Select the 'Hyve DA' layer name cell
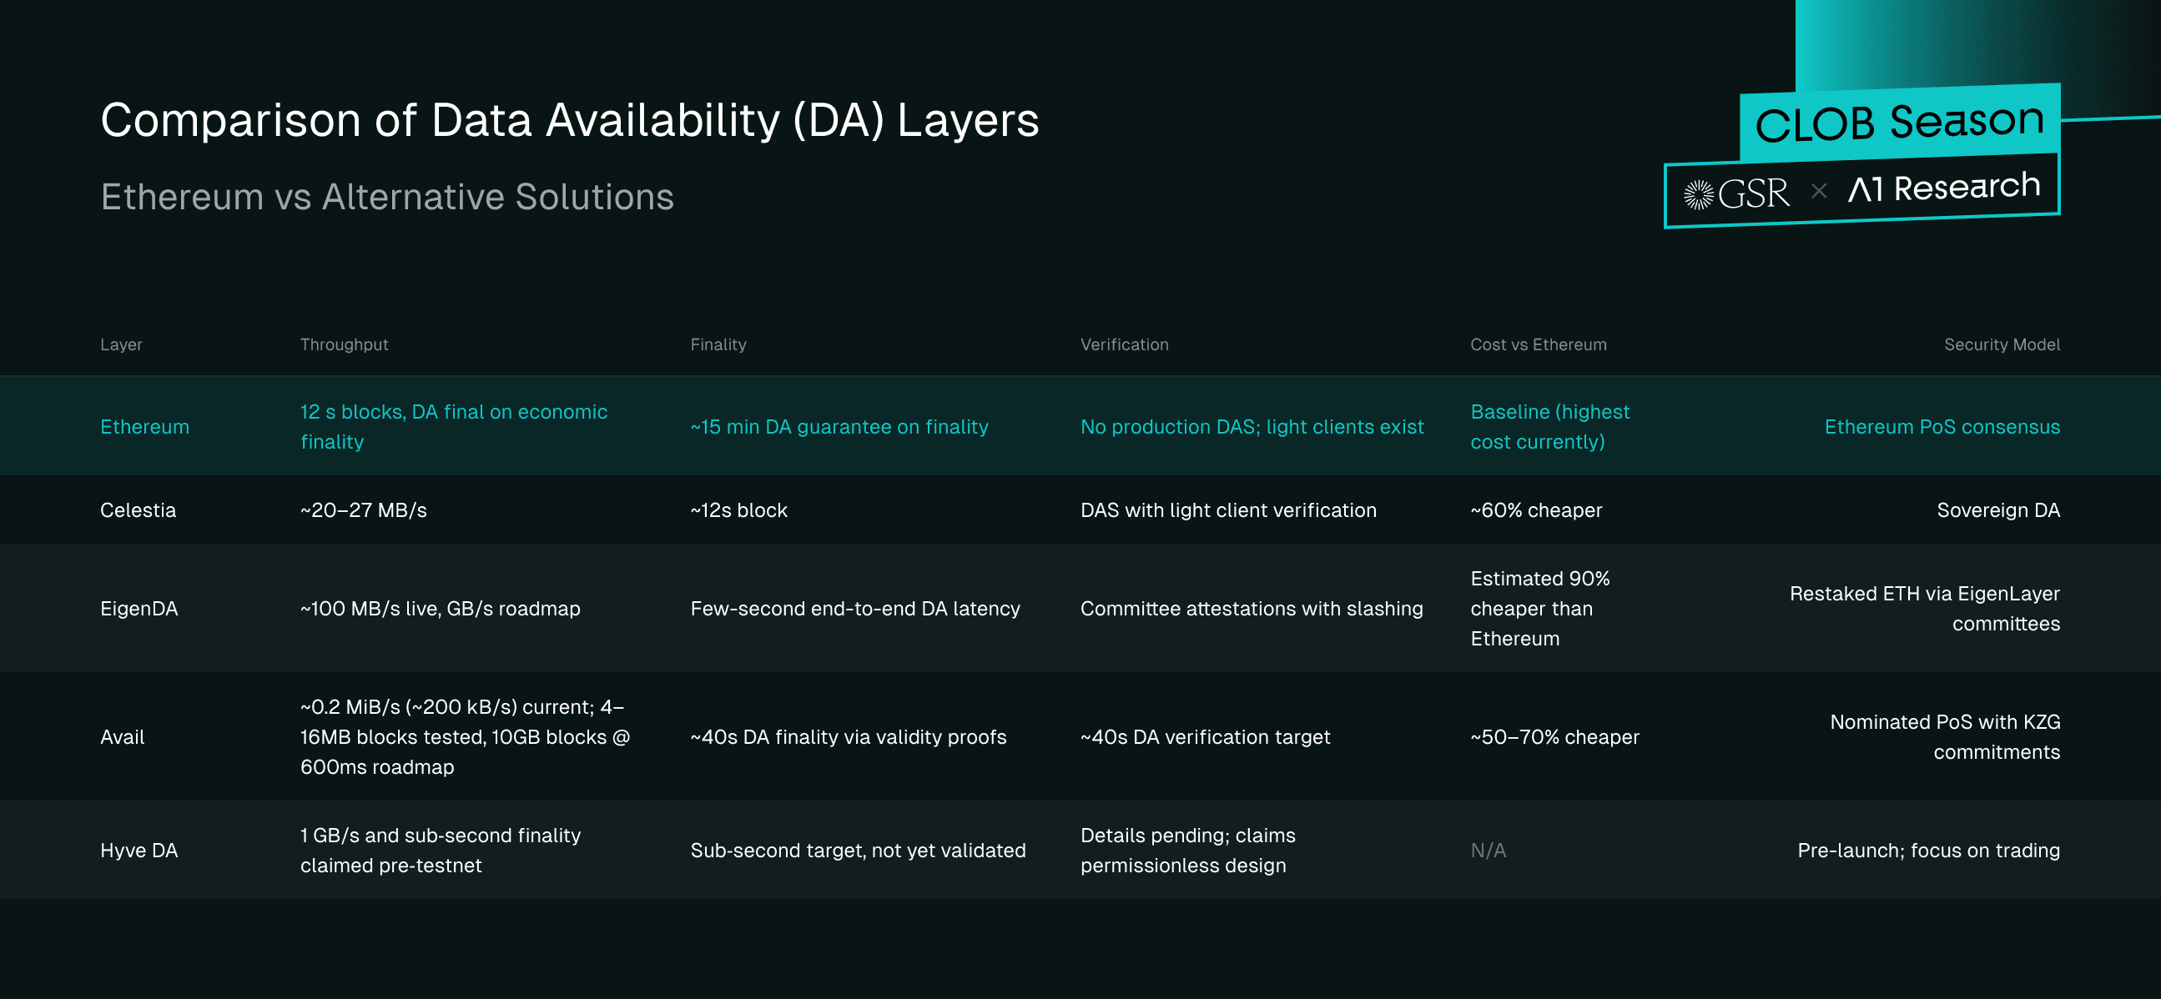Screen dimensions: 2161x999 point(139,850)
